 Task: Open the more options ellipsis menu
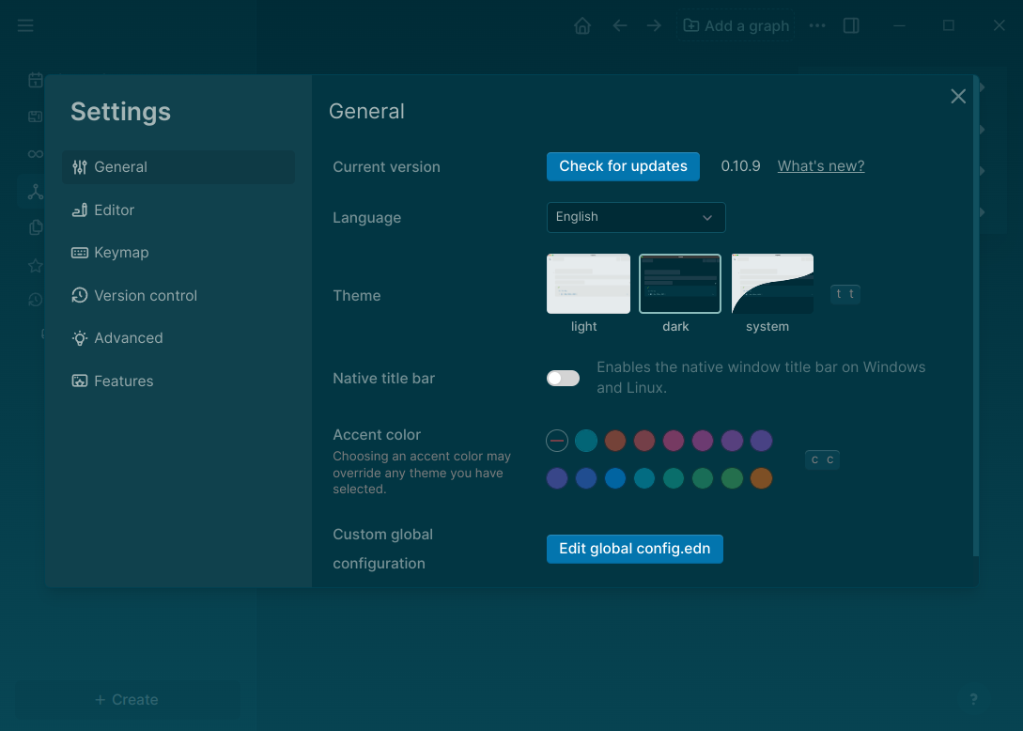[x=816, y=25]
